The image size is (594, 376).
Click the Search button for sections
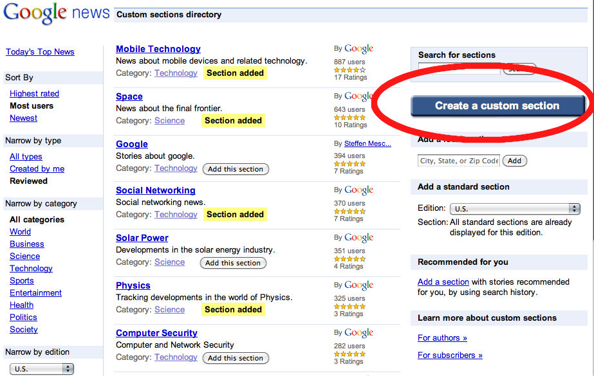tap(519, 69)
